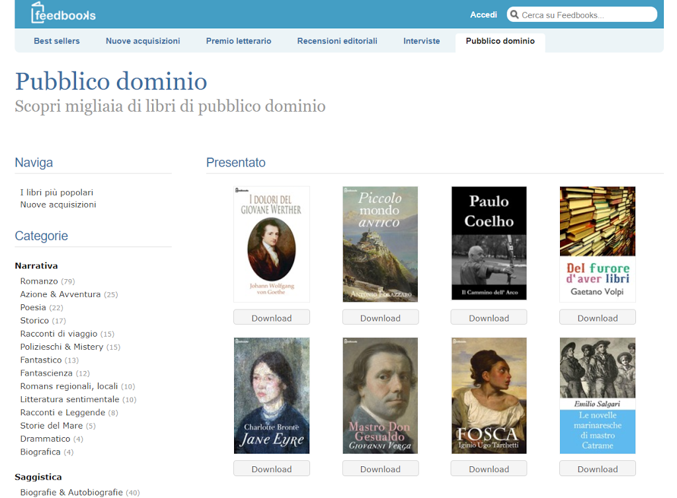Open the Storico category
677x498 pixels.
pos(34,321)
